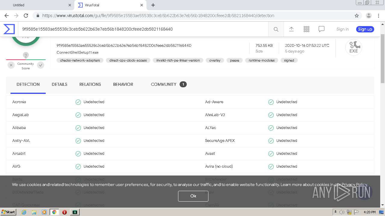Click the Avira (no cloud) engine name
This screenshot has height=216, width=385.
tap(219, 166)
